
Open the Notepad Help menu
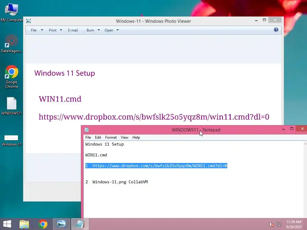136,137
